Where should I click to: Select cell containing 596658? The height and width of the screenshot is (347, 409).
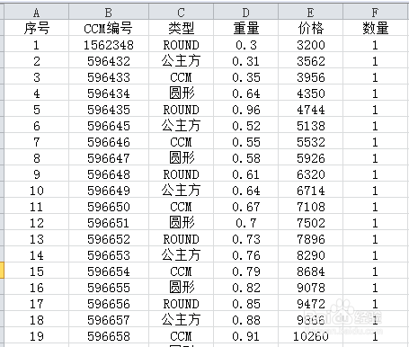pos(109,335)
